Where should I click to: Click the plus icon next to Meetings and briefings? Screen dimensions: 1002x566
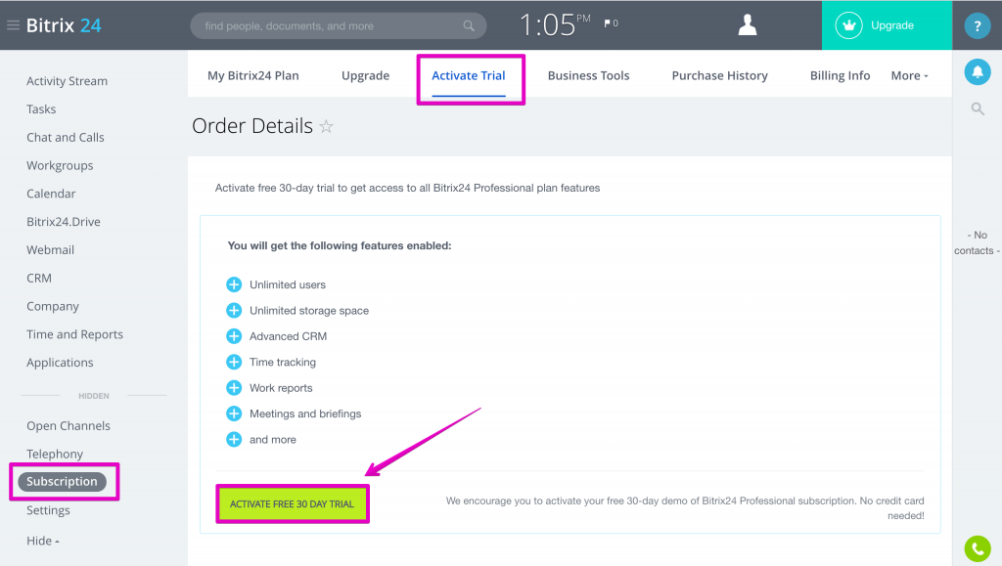234,414
